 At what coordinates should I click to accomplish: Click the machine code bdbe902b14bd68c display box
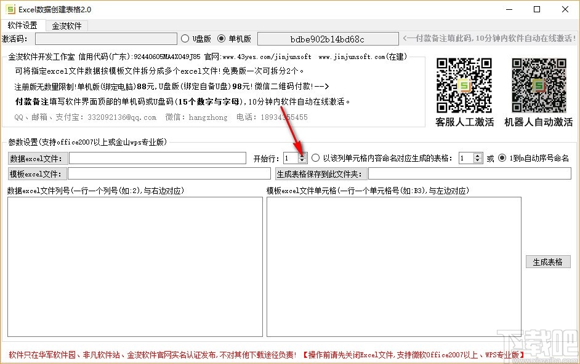point(328,38)
